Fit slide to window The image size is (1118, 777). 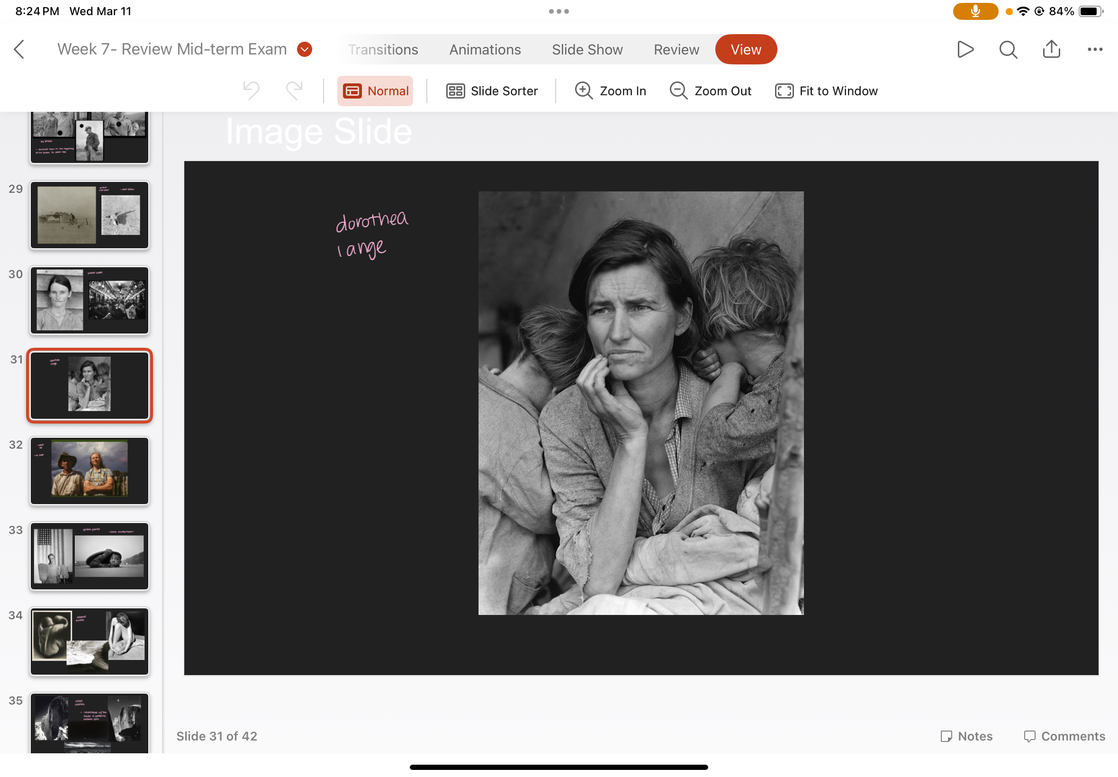[826, 90]
